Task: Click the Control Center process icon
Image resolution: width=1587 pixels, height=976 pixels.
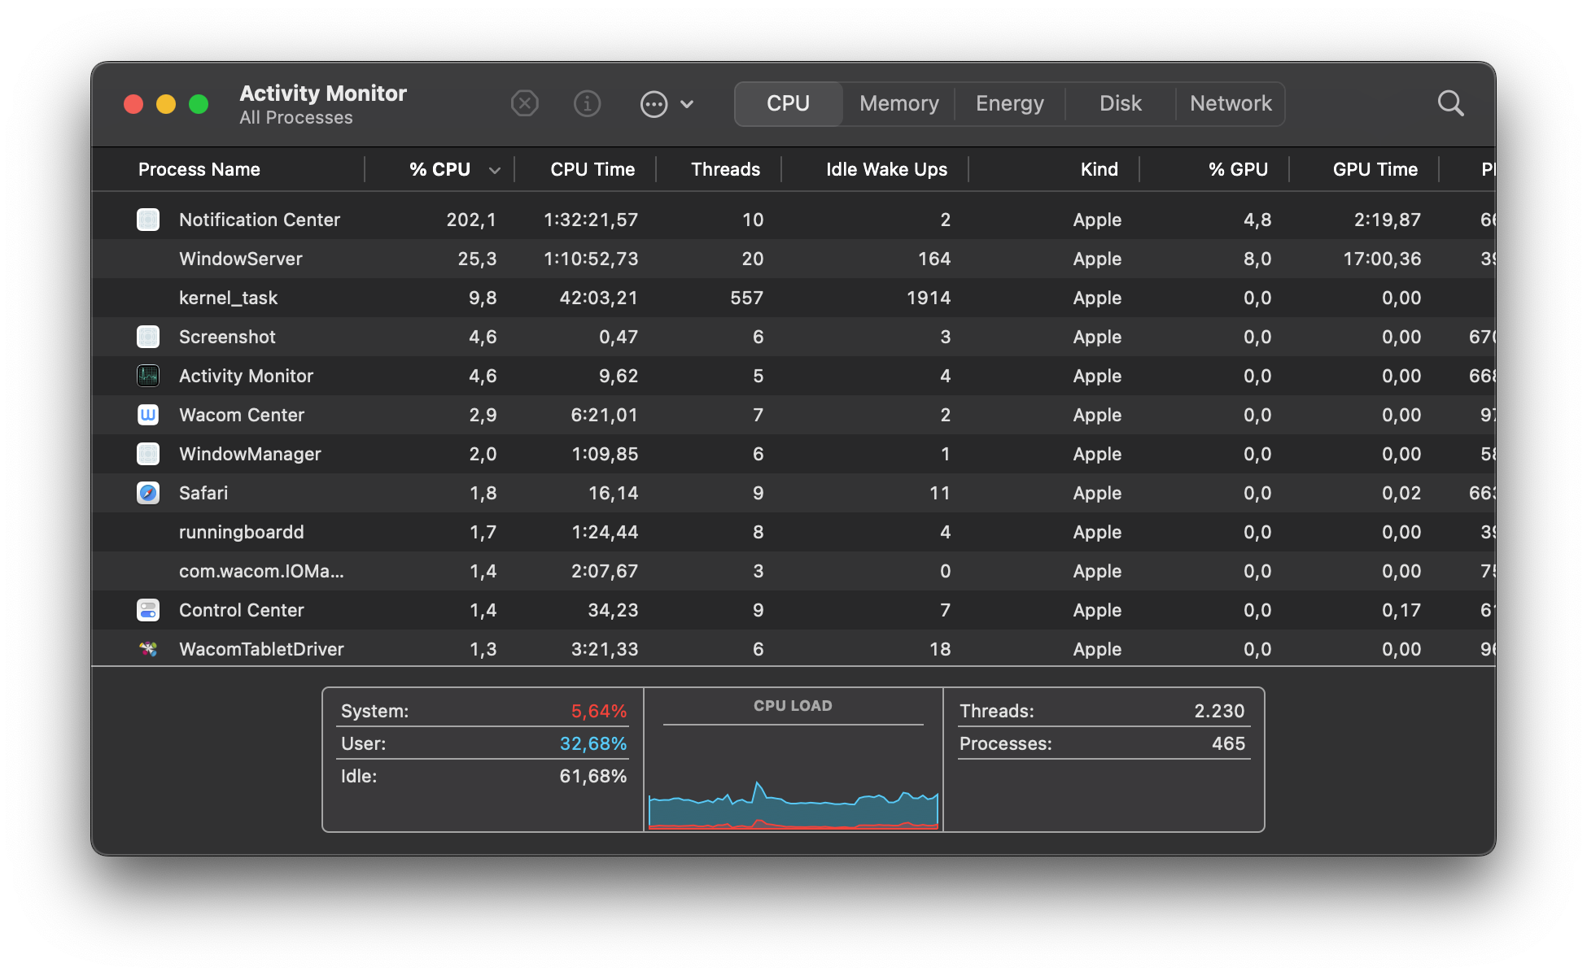Action: (x=148, y=610)
